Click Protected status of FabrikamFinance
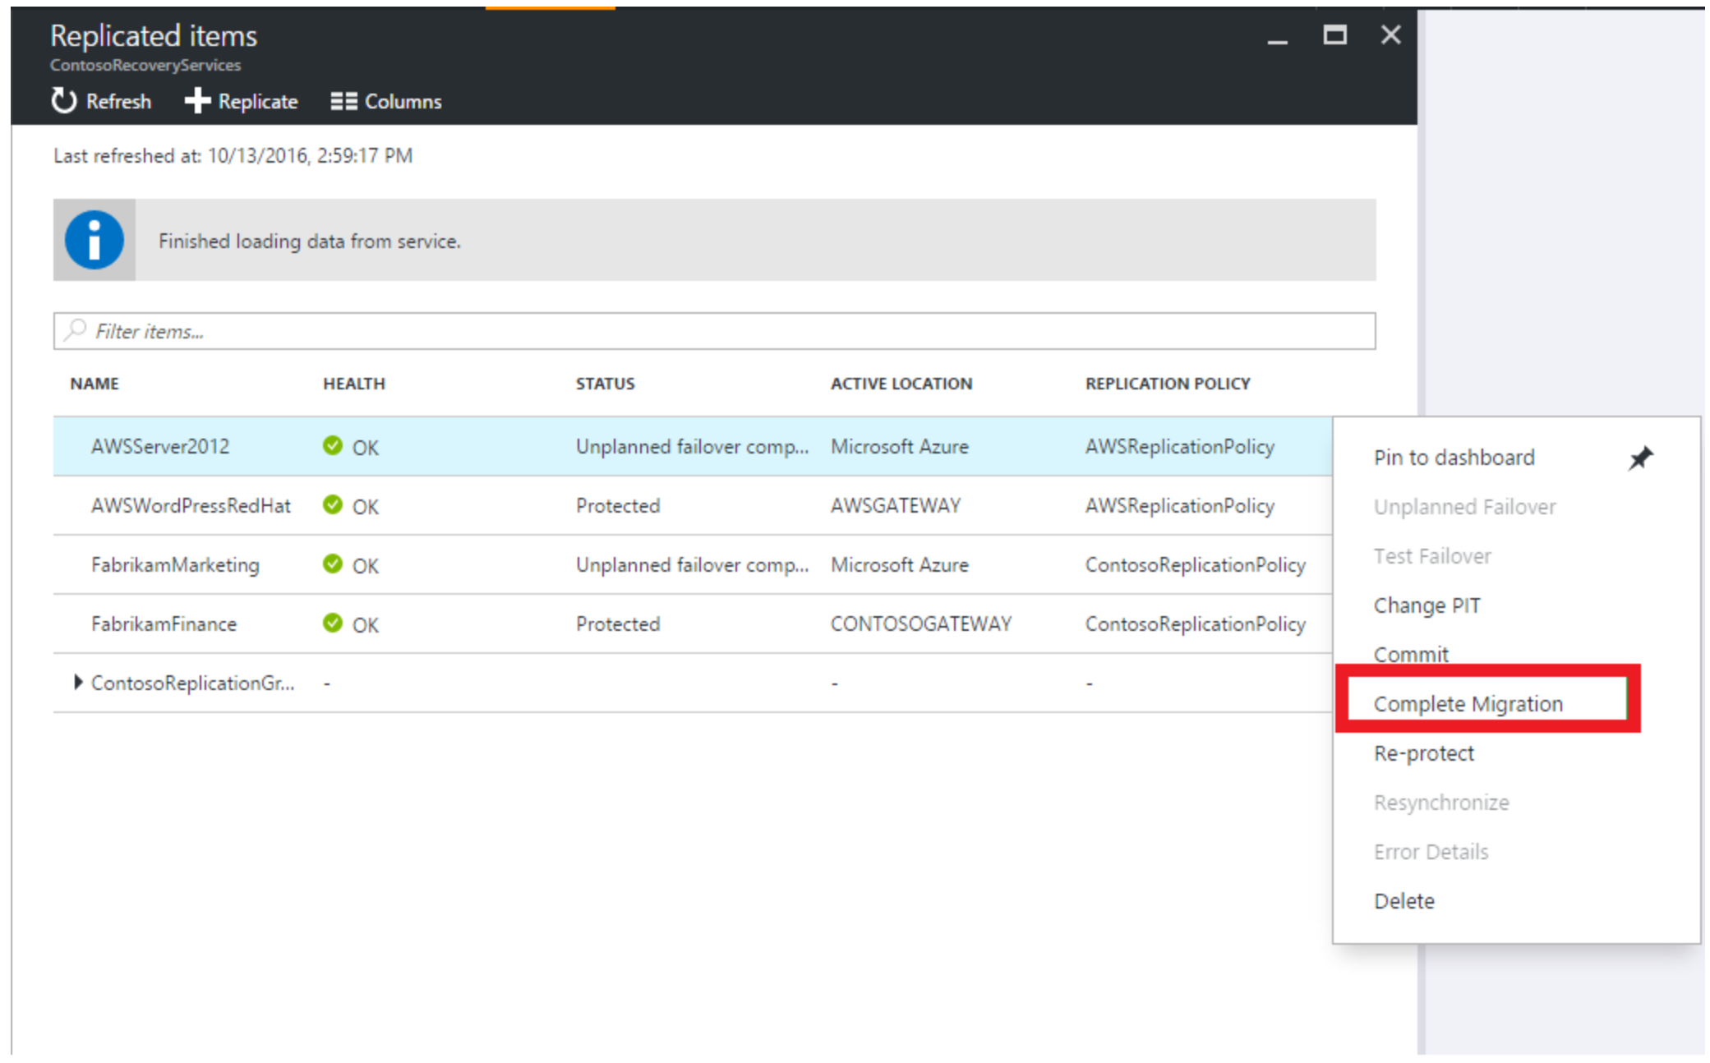1710x1063 pixels. pos(618,624)
